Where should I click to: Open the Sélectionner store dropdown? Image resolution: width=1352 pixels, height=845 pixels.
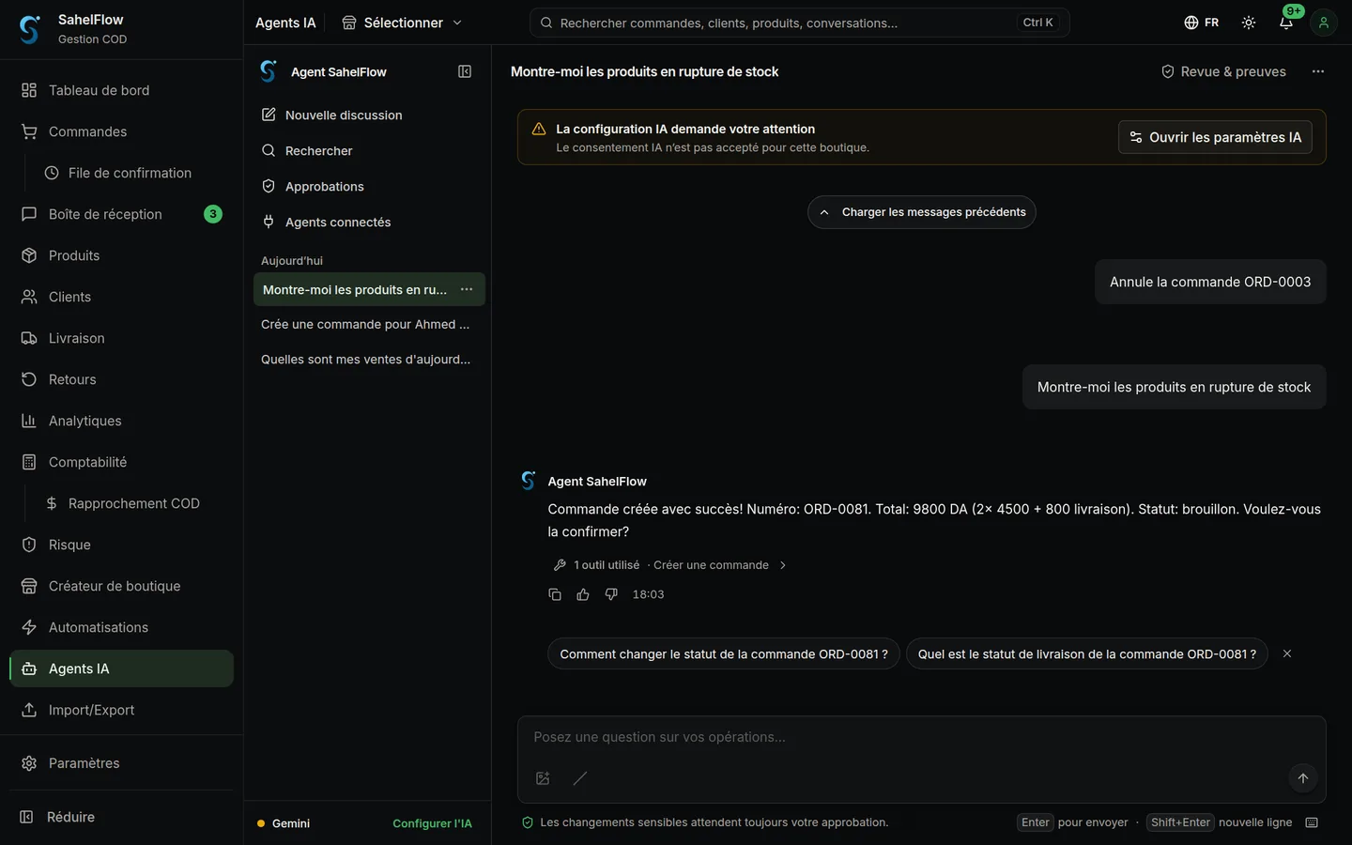[x=402, y=23]
